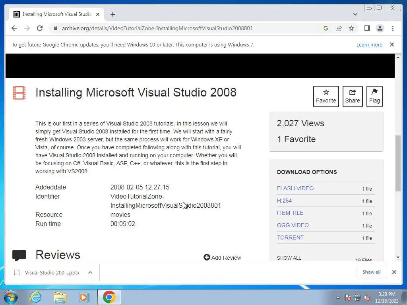Click the Action Center flag icon
The width and height of the screenshot is (407, 305).
pos(347,298)
